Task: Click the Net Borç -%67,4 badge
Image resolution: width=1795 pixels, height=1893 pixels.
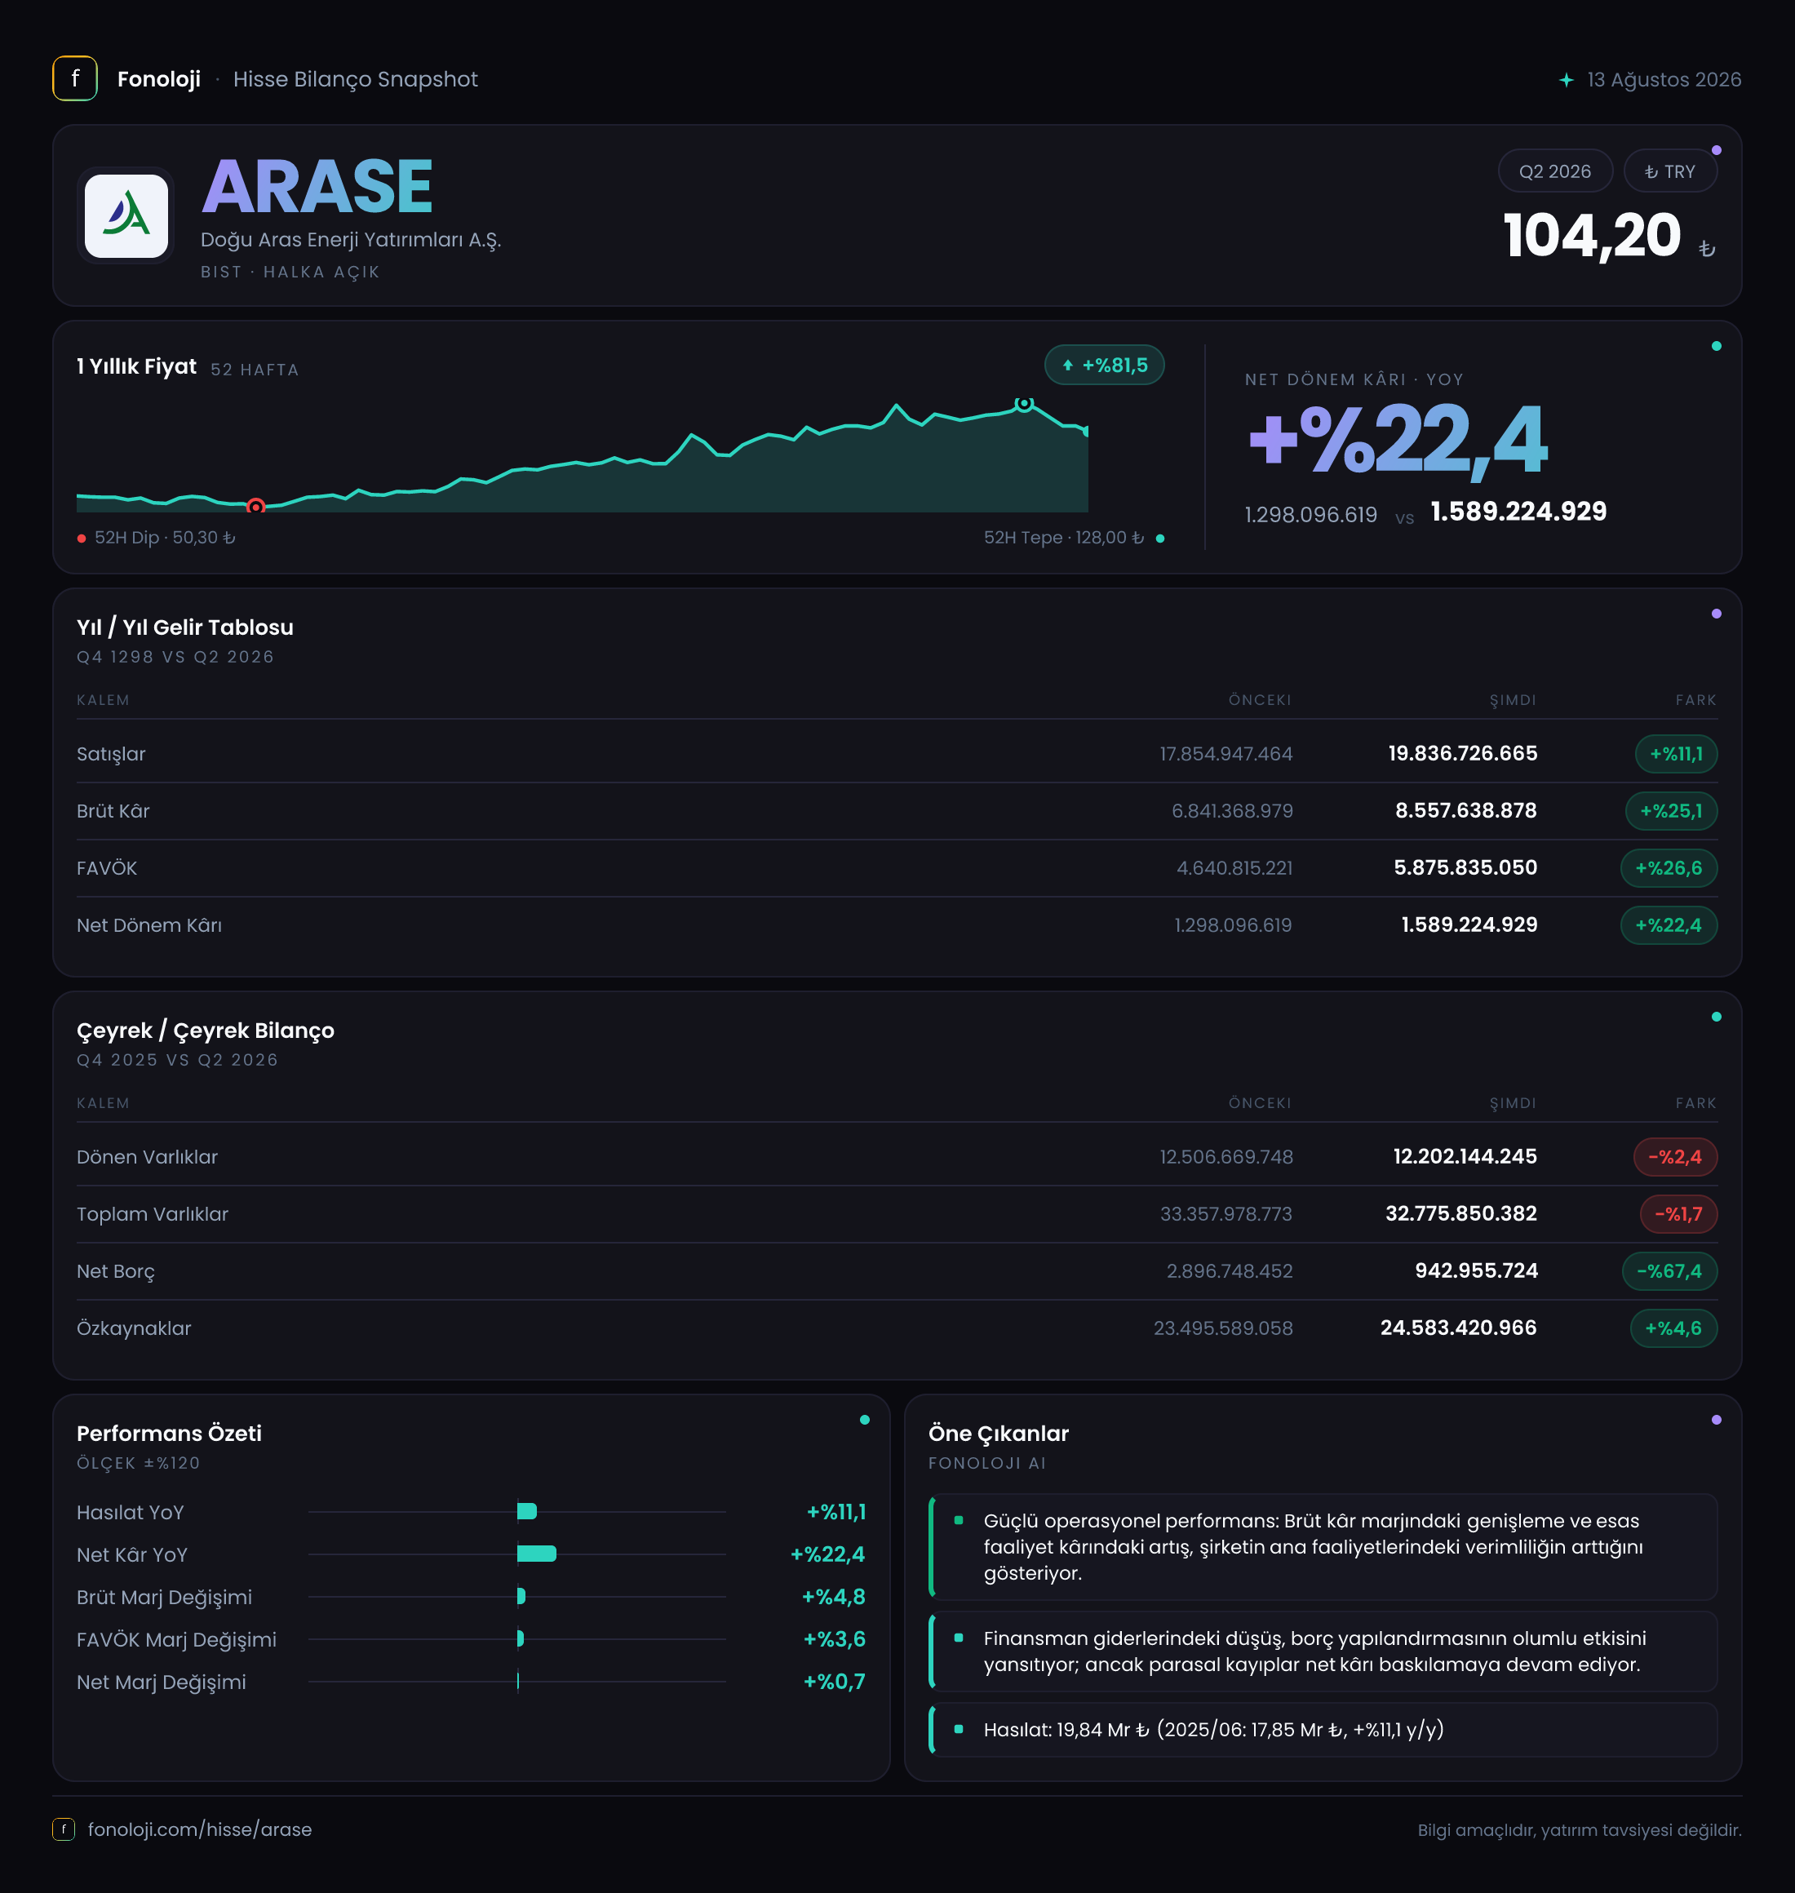Action: (1669, 1271)
